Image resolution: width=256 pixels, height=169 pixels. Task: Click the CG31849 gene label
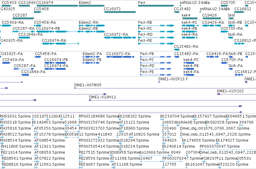point(27,3)
